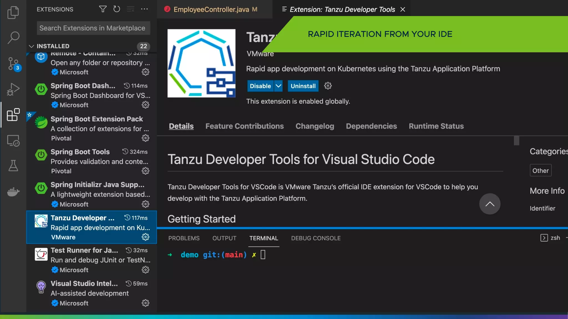This screenshot has width=568, height=319.
Task: Collapse the INSTALLED extensions section
Action: [31, 46]
